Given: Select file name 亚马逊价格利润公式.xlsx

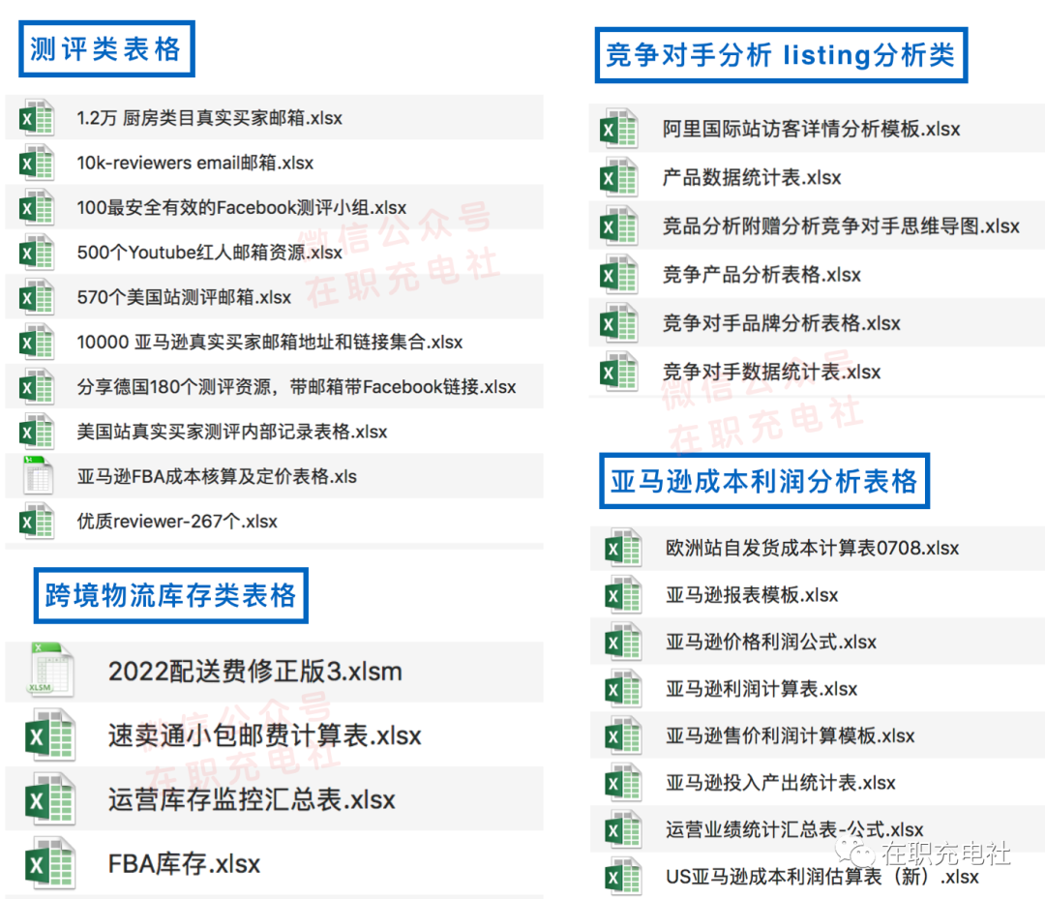Looking at the screenshot, I should click(x=771, y=642).
